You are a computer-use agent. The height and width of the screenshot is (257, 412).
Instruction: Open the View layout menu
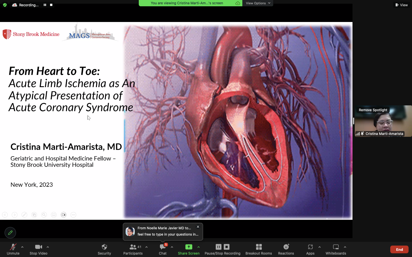coord(401,5)
